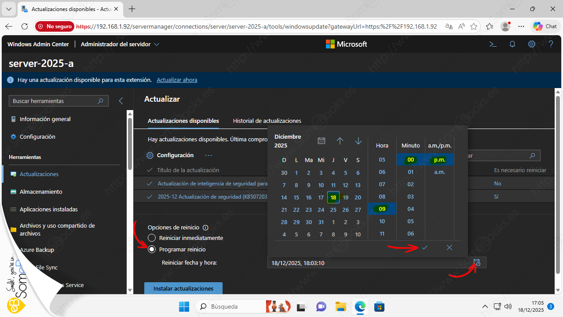Open Windows Admin Center settings gear
This screenshot has width=563, height=317.
tap(532, 44)
